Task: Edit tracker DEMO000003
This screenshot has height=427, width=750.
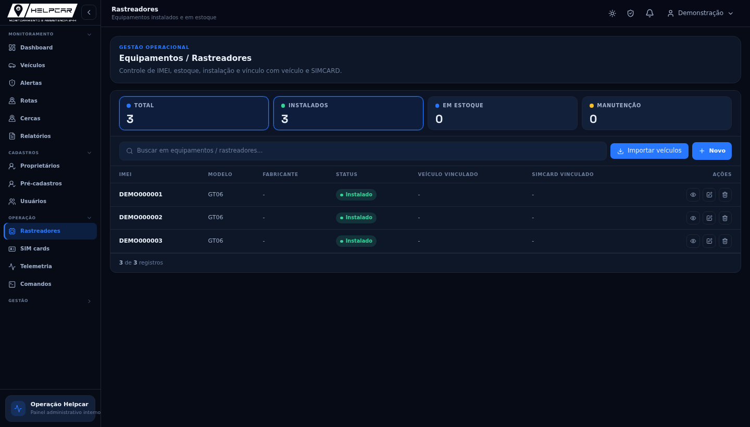Action: click(x=709, y=241)
